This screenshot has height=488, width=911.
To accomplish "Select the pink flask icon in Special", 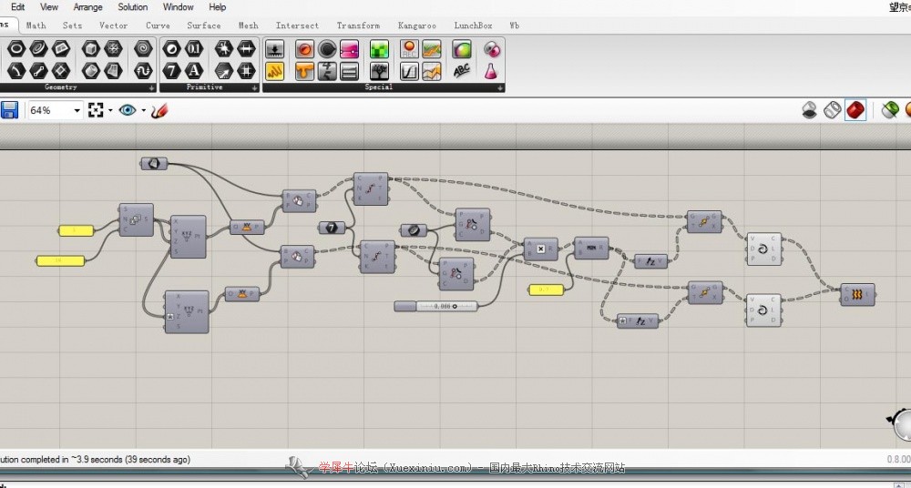I will click(492, 71).
